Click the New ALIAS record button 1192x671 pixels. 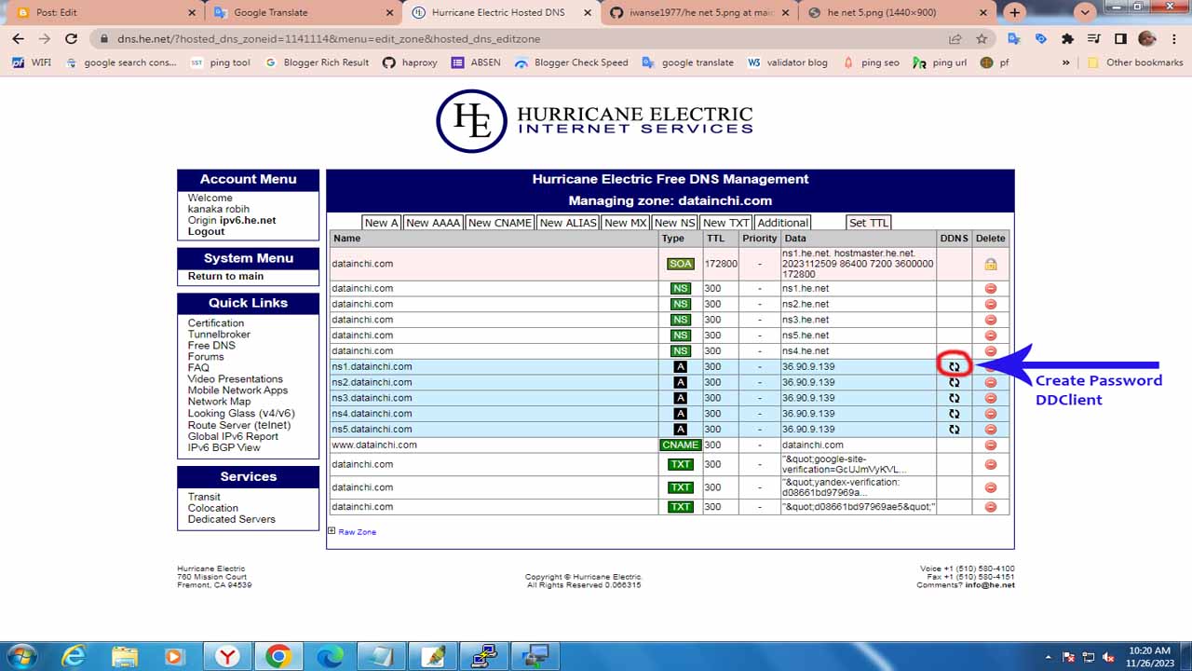(x=568, y=223)
